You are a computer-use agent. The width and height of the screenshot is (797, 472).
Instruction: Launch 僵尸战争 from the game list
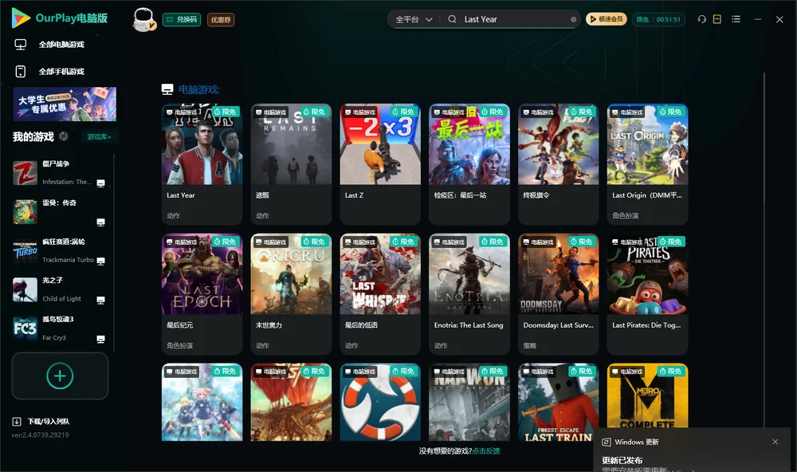point(59,173)
